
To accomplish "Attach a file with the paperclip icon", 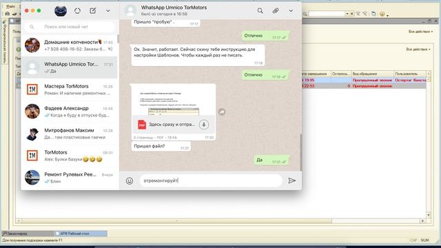I will coord(276,11).
